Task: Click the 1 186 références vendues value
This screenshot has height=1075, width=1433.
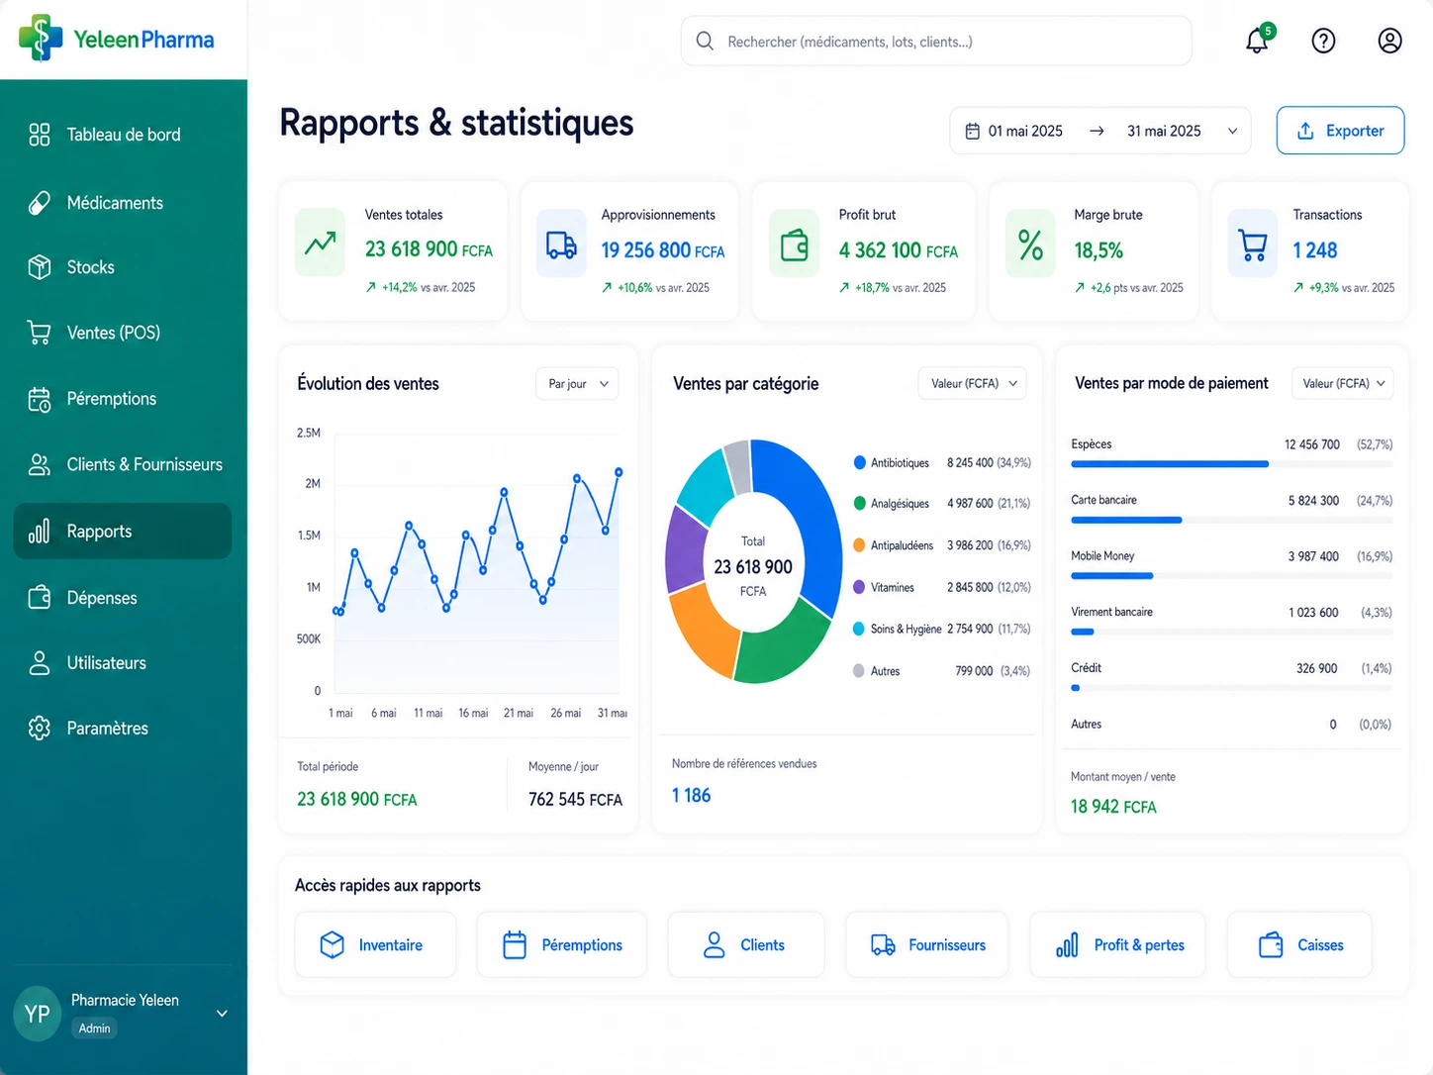Action: coord(691,795)
